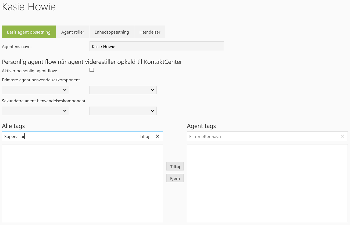The width and height of the screenshot is (350, 225).
Task: Select the Basis agent opsætning tab
Action: pos(29,32)
